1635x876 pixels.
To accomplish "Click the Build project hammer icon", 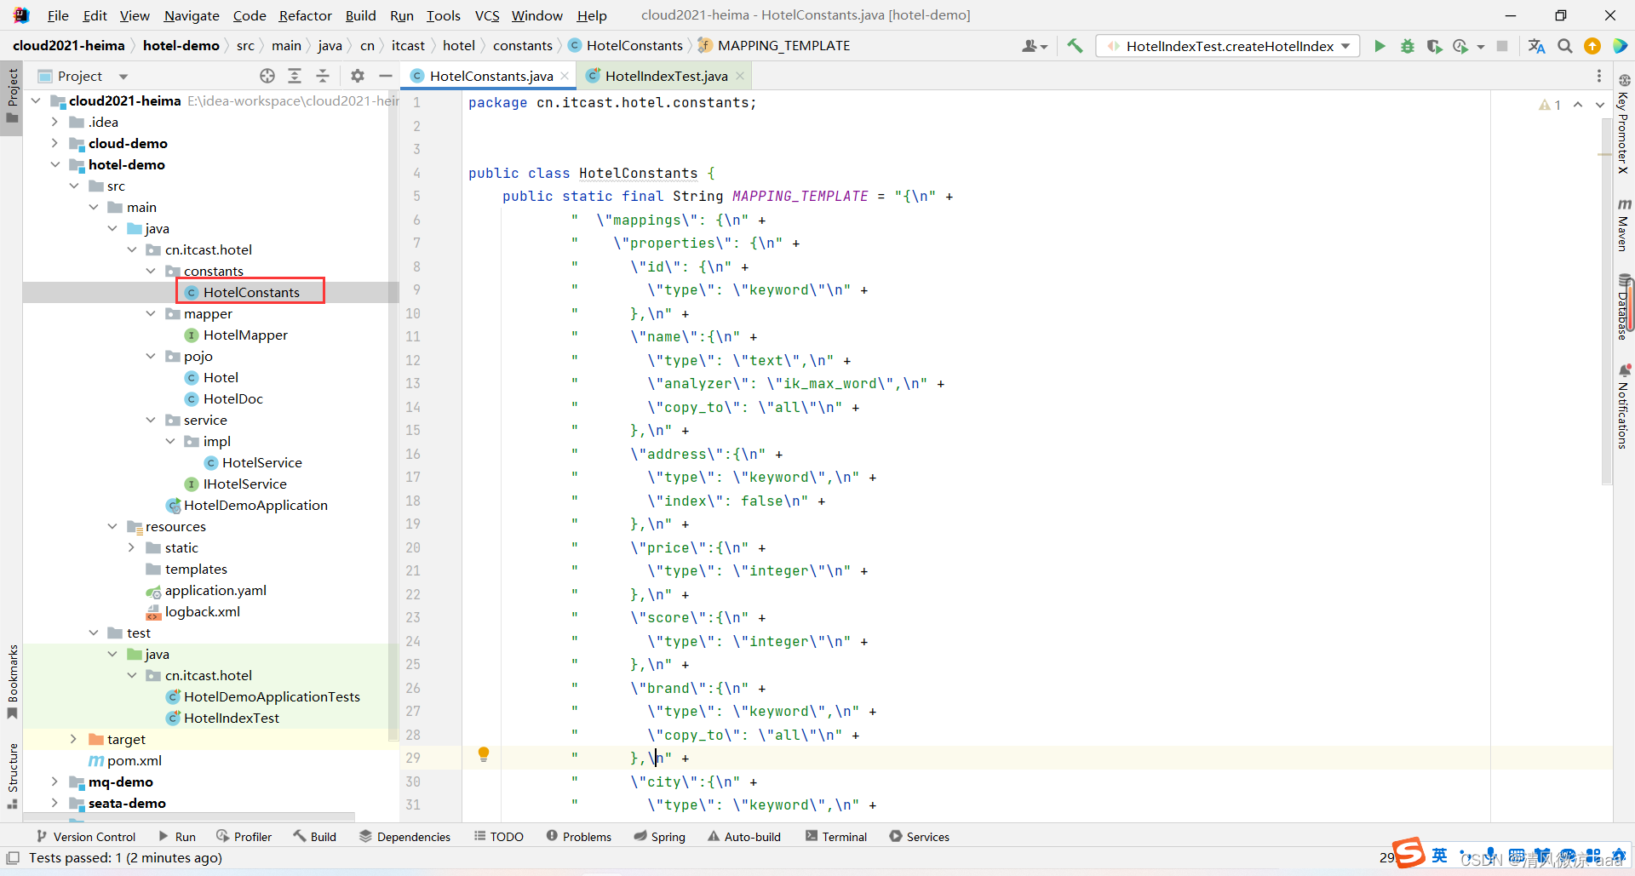I will tap(1076, 46).
